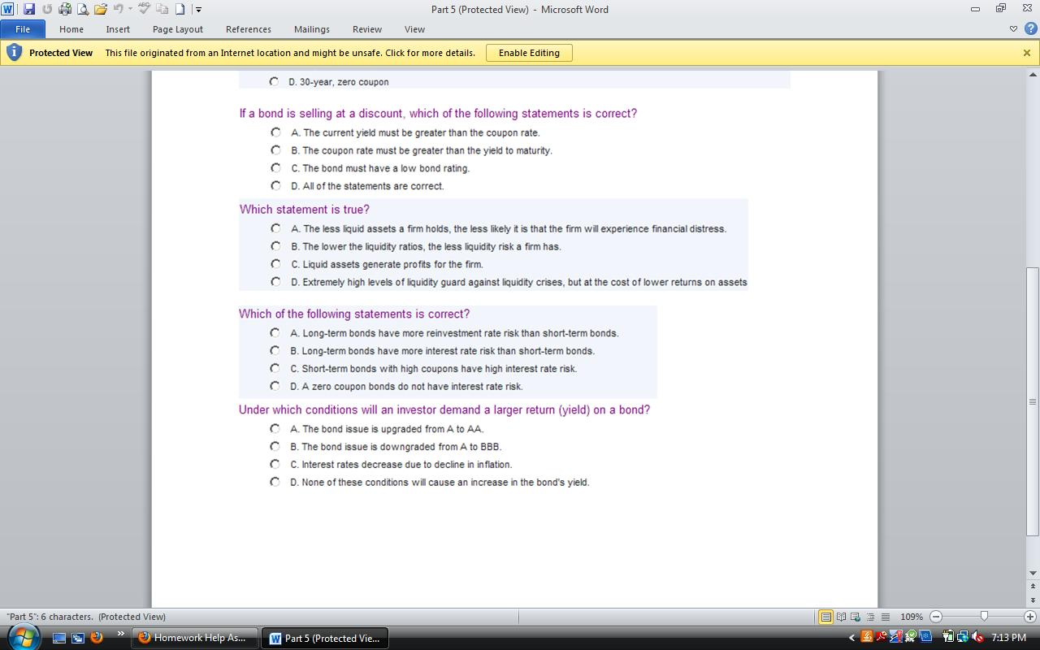Click the Enable Editing button
Screen dimensions: 1040x650
pyautogui.click(x=529, y=52)
